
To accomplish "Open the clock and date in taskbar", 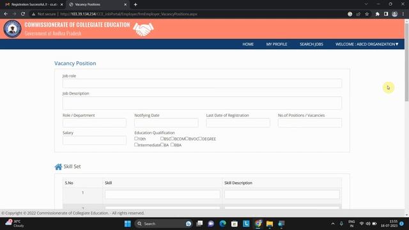I will pos(389,224).
